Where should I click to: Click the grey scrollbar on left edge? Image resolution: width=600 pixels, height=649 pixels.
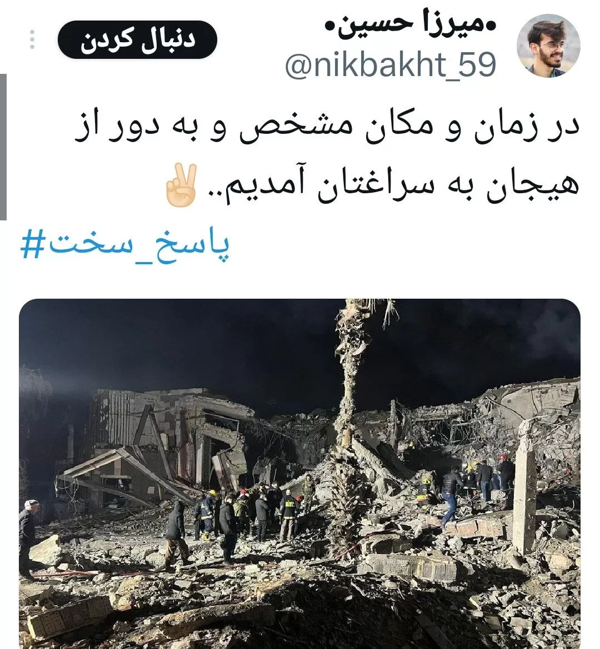tap(3, 147)
